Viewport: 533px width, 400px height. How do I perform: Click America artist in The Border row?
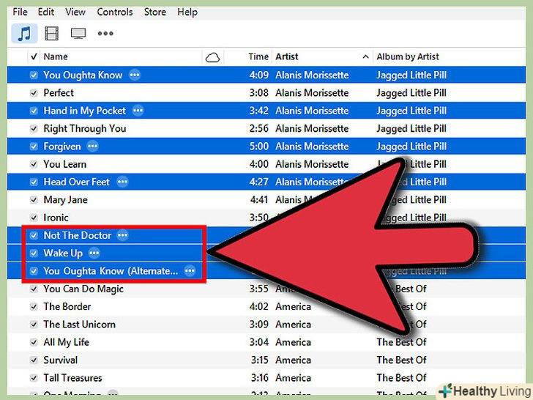(294, 307)
